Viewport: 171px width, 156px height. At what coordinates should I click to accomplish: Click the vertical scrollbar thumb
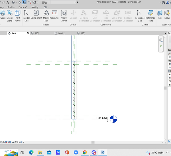point(165,88)
